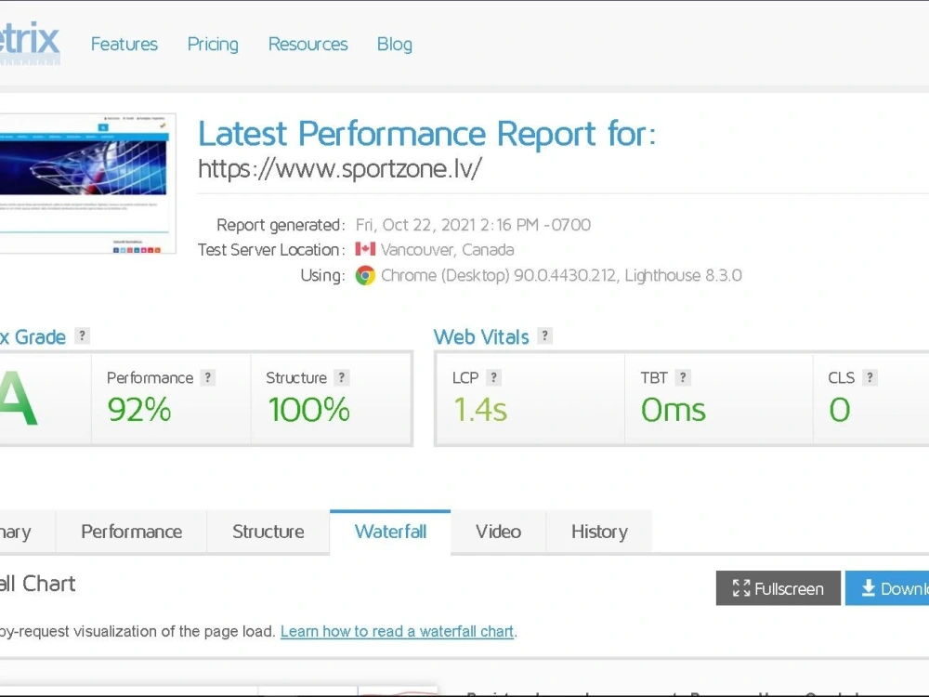Select the Waterfall tab
929x697 pixels.
tap(390, 532)
